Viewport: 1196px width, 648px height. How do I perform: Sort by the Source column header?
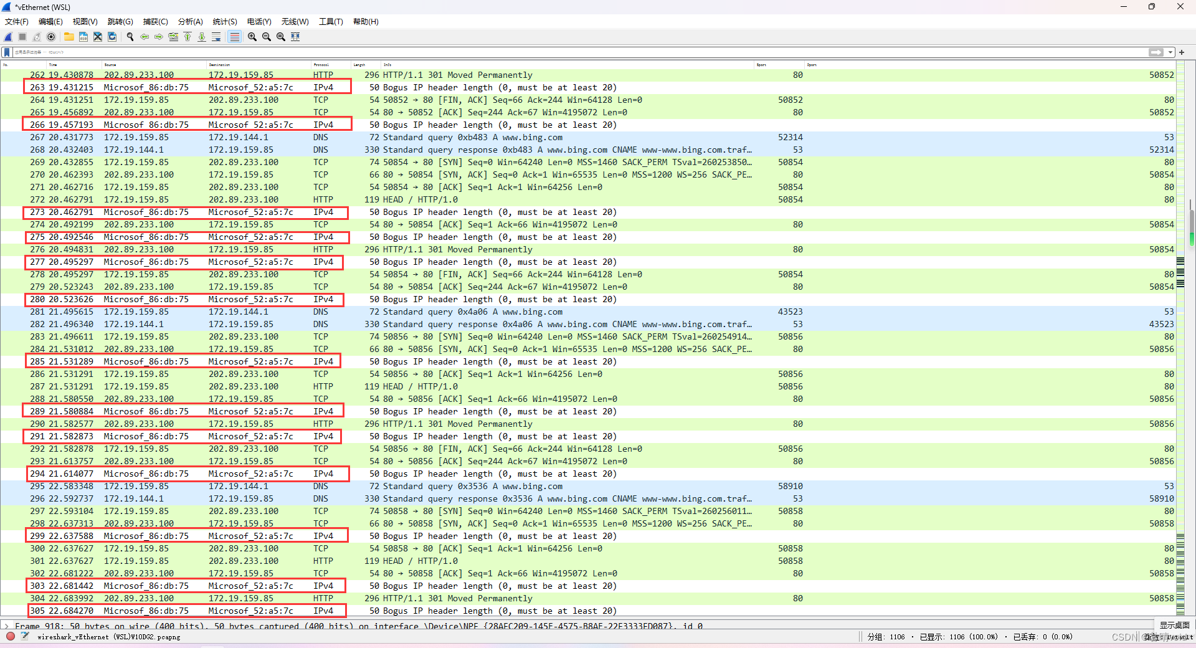pyautogui.click(x=154, y=65)
